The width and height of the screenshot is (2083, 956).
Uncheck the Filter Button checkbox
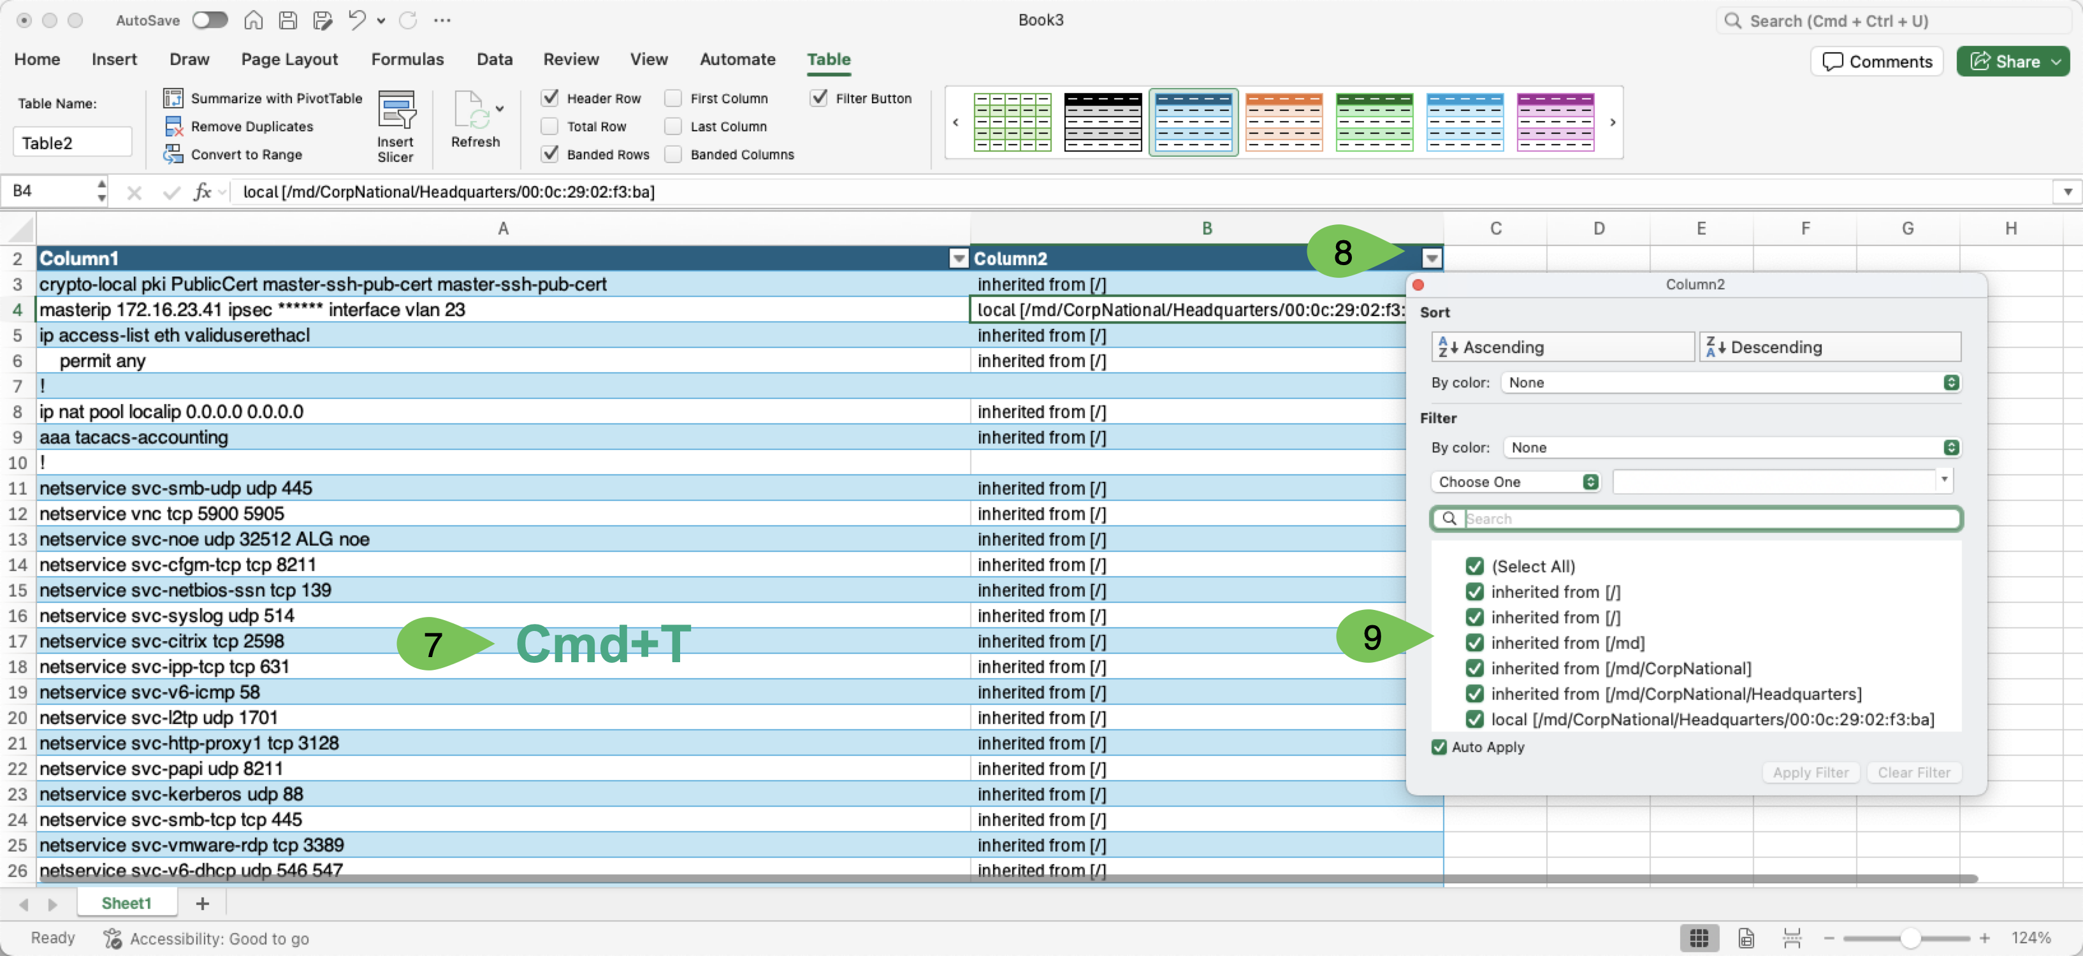pyautogui.click(x=819, y=98)
